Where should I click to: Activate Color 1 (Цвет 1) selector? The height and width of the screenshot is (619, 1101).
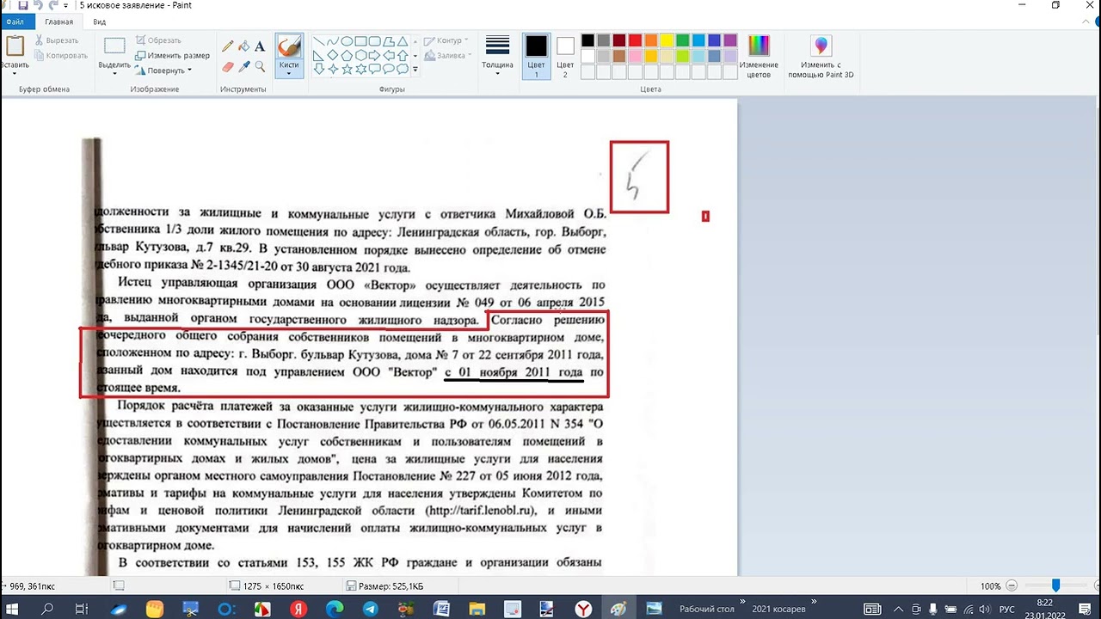pos(536,57)
